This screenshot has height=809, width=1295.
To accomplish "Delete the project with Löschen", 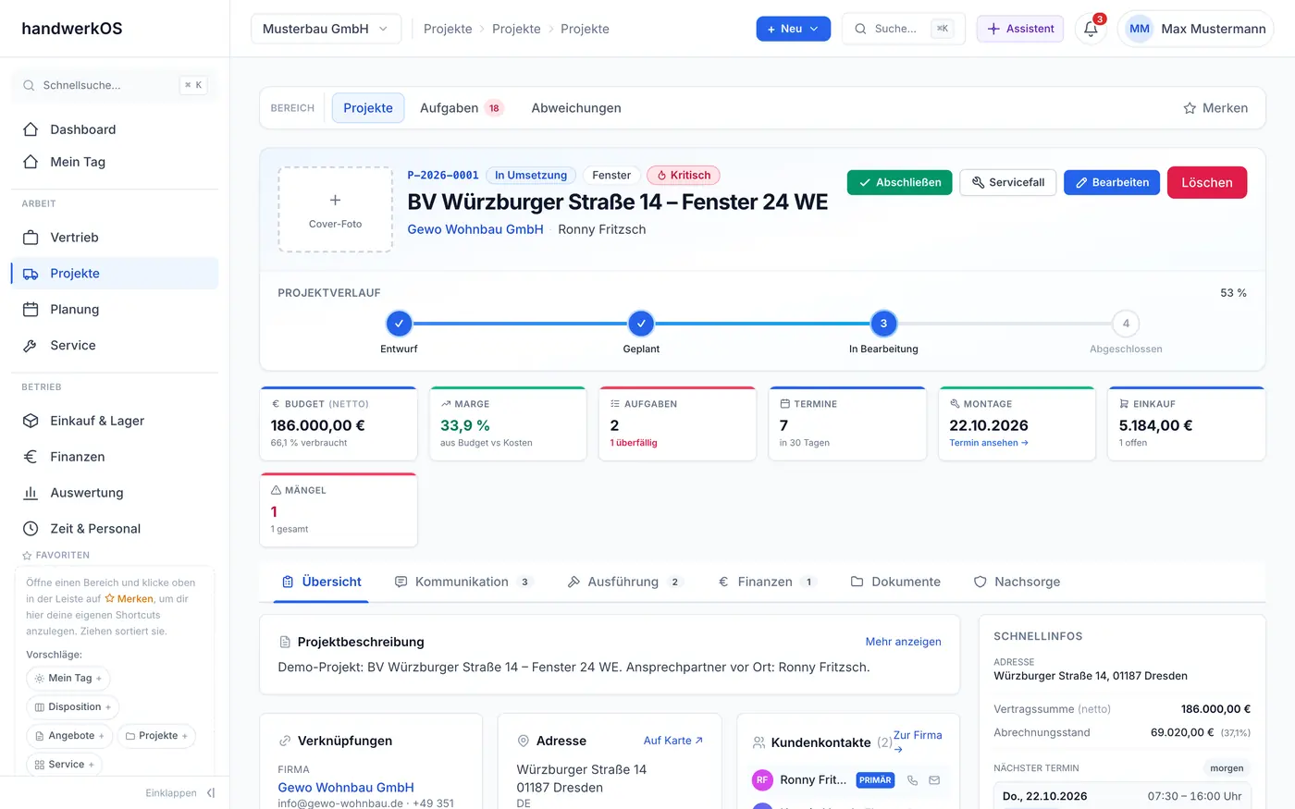I will tap(1206, 182).
